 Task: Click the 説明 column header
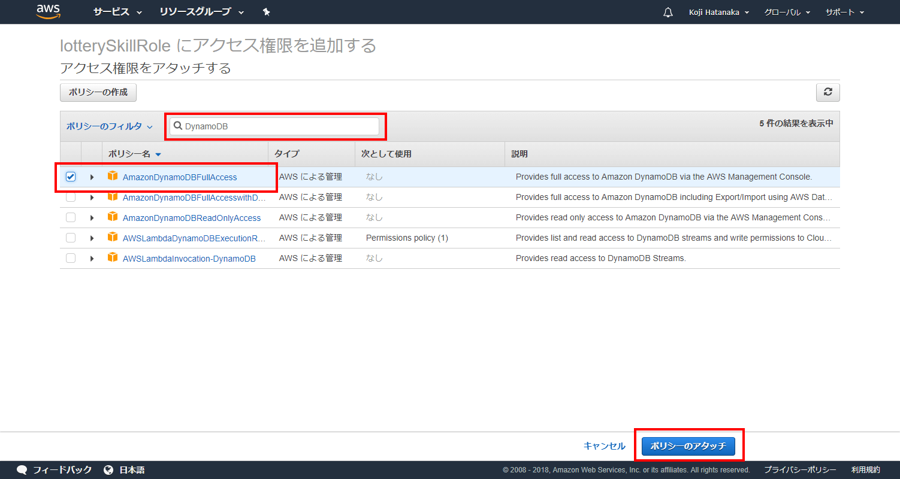click(672, 154)
